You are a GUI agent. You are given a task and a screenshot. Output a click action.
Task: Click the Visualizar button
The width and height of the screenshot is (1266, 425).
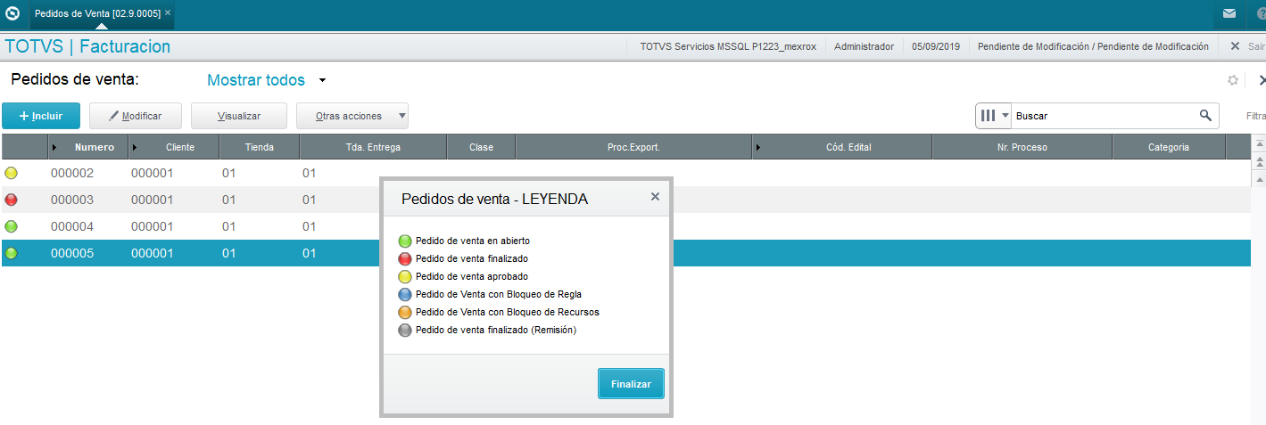(x=239, y=116)
